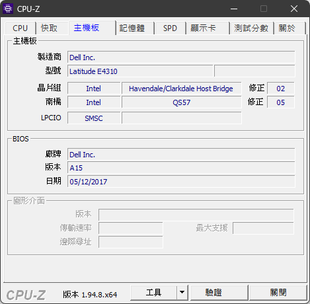Close the CPU-Z window with X
This screenshot has width=310, height=304.
tap(294, 9)
